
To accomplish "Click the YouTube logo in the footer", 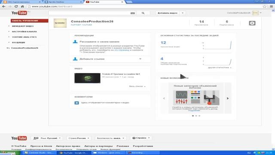I will 19,138.
